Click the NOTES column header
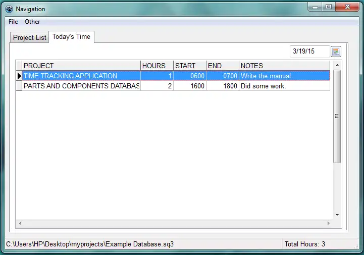The width and height of the screenshot is (364, 255). click(284, 66)
